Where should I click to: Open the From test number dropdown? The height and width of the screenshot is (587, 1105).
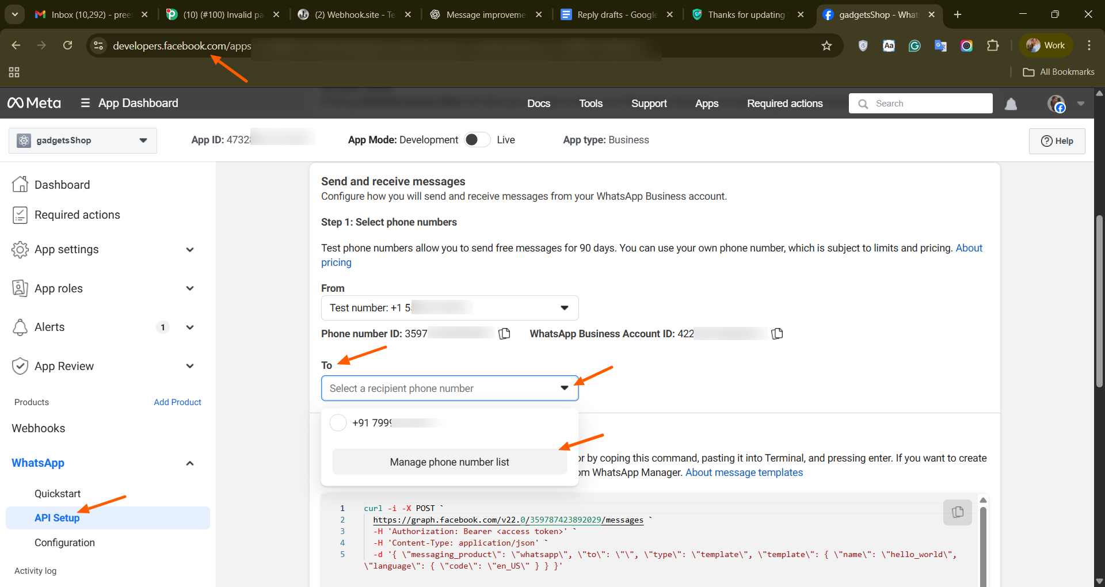coord(449,308)
